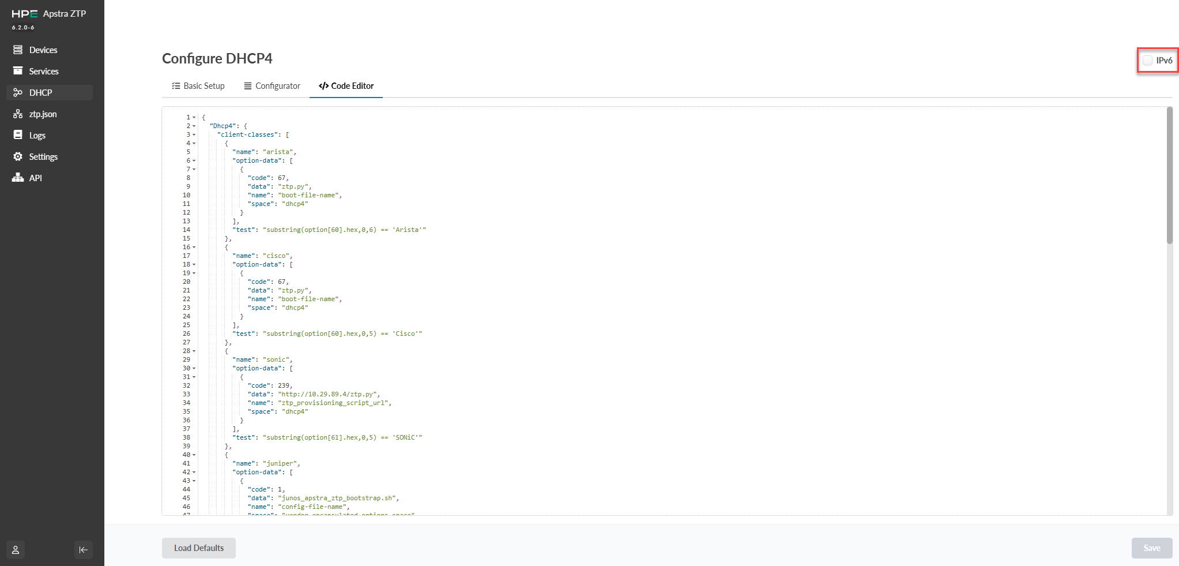Open DHCP in the sidebar
Screen dimensions: 1179x566
pos(49,92)
